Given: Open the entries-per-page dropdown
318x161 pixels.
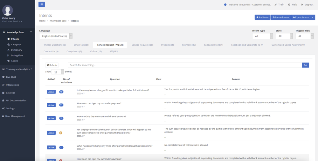Looking at the screenshot, I should pos(57,72).
